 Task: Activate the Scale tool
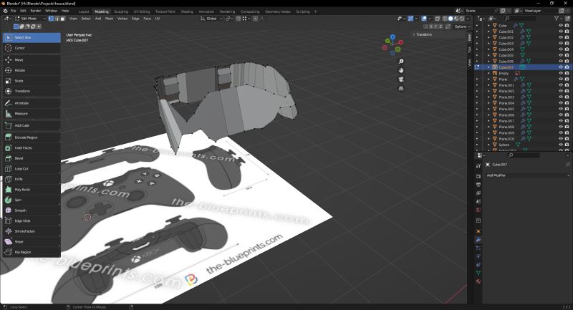32,81
